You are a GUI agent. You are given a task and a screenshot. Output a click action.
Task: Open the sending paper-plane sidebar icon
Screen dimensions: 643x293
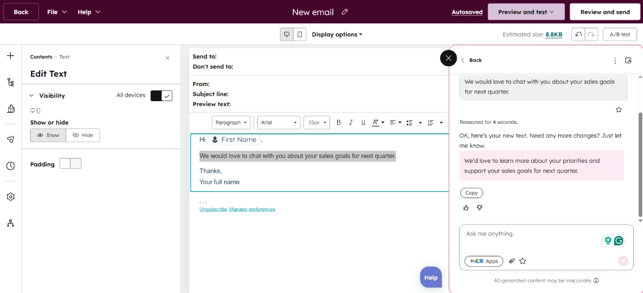10,139
